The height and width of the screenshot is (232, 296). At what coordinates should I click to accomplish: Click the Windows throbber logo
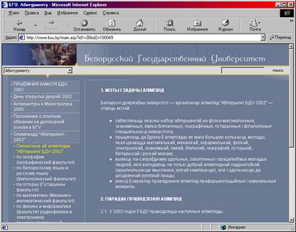pos(287,13)
